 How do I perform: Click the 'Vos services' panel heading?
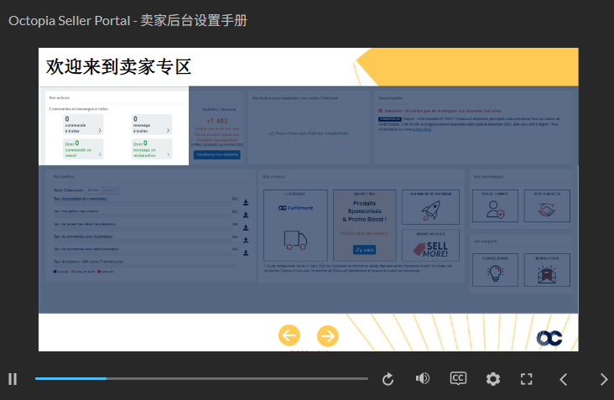click(x=273, y=177)
